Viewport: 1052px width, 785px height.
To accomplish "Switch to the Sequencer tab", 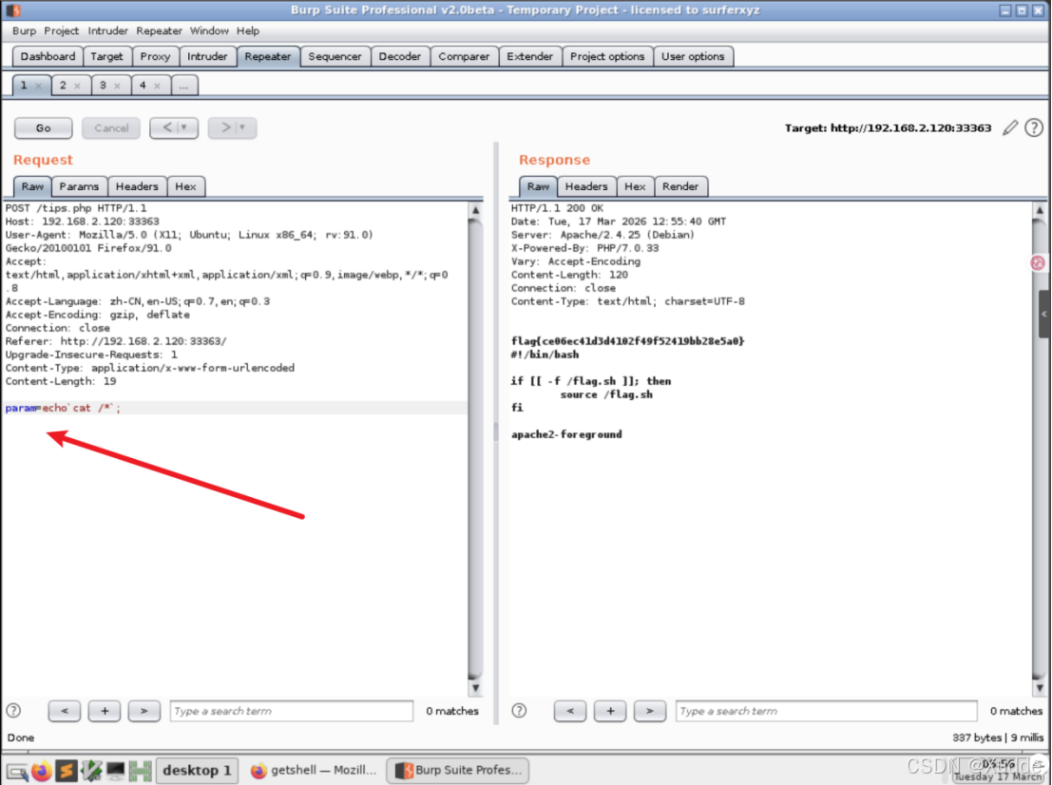I will 335,56.
